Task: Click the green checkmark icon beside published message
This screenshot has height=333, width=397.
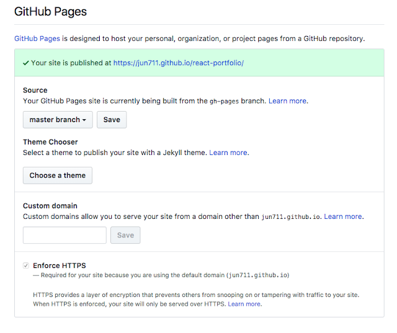Action: click(x=26, y=63)
